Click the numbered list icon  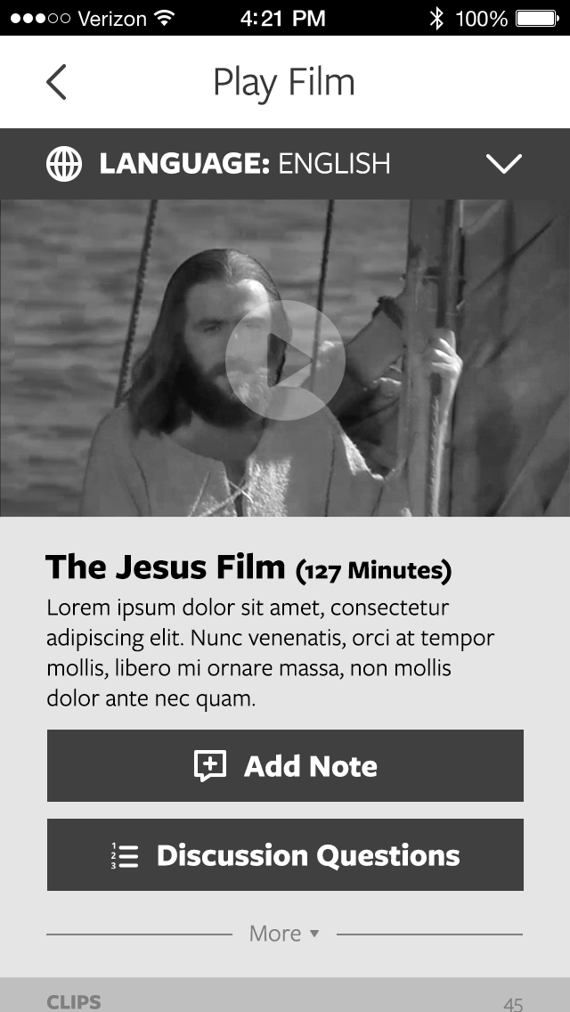pos(125,855)
